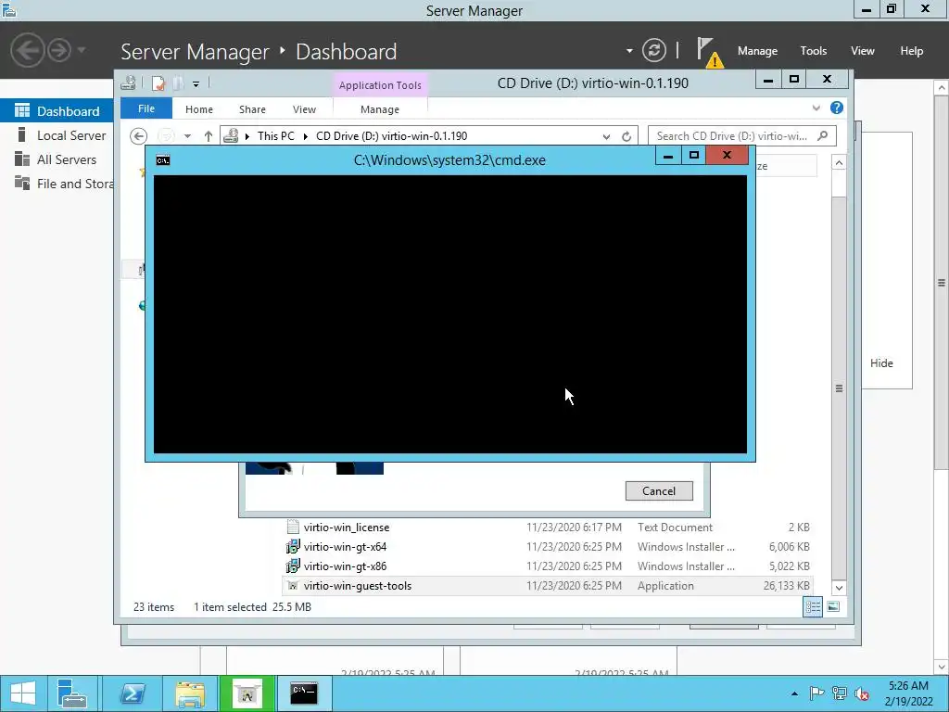
Task: Click the Text Document type cell
Action: coord(675,528)
